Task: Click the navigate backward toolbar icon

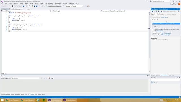Action: pos(23,6)
